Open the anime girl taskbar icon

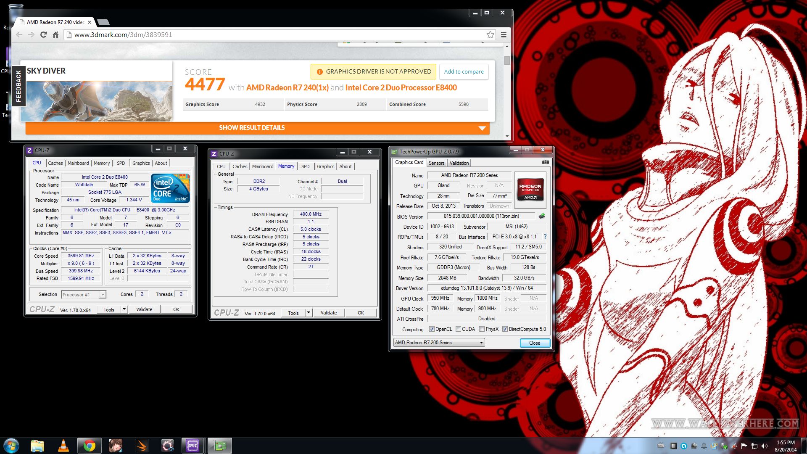(x=116, y=446)
